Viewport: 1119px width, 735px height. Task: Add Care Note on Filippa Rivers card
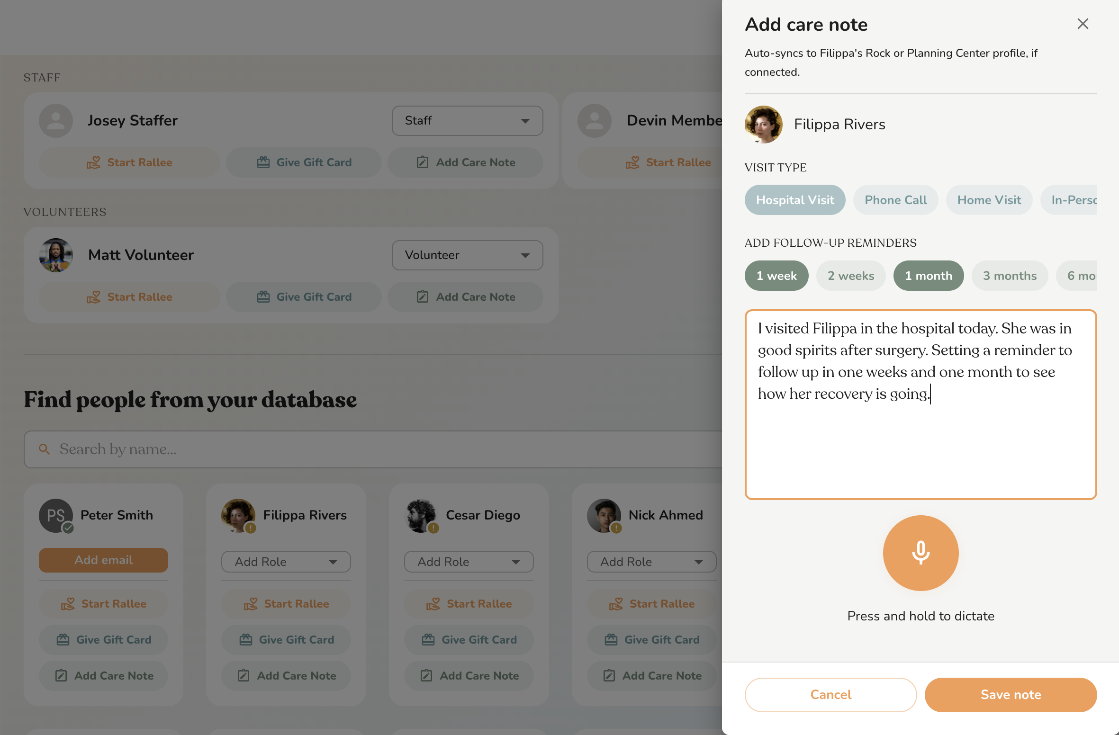286,676
